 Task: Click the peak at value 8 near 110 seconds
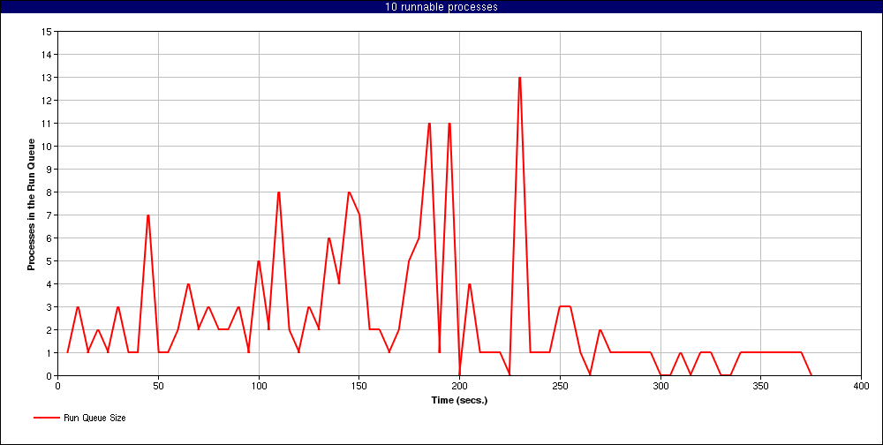point(279,192)
